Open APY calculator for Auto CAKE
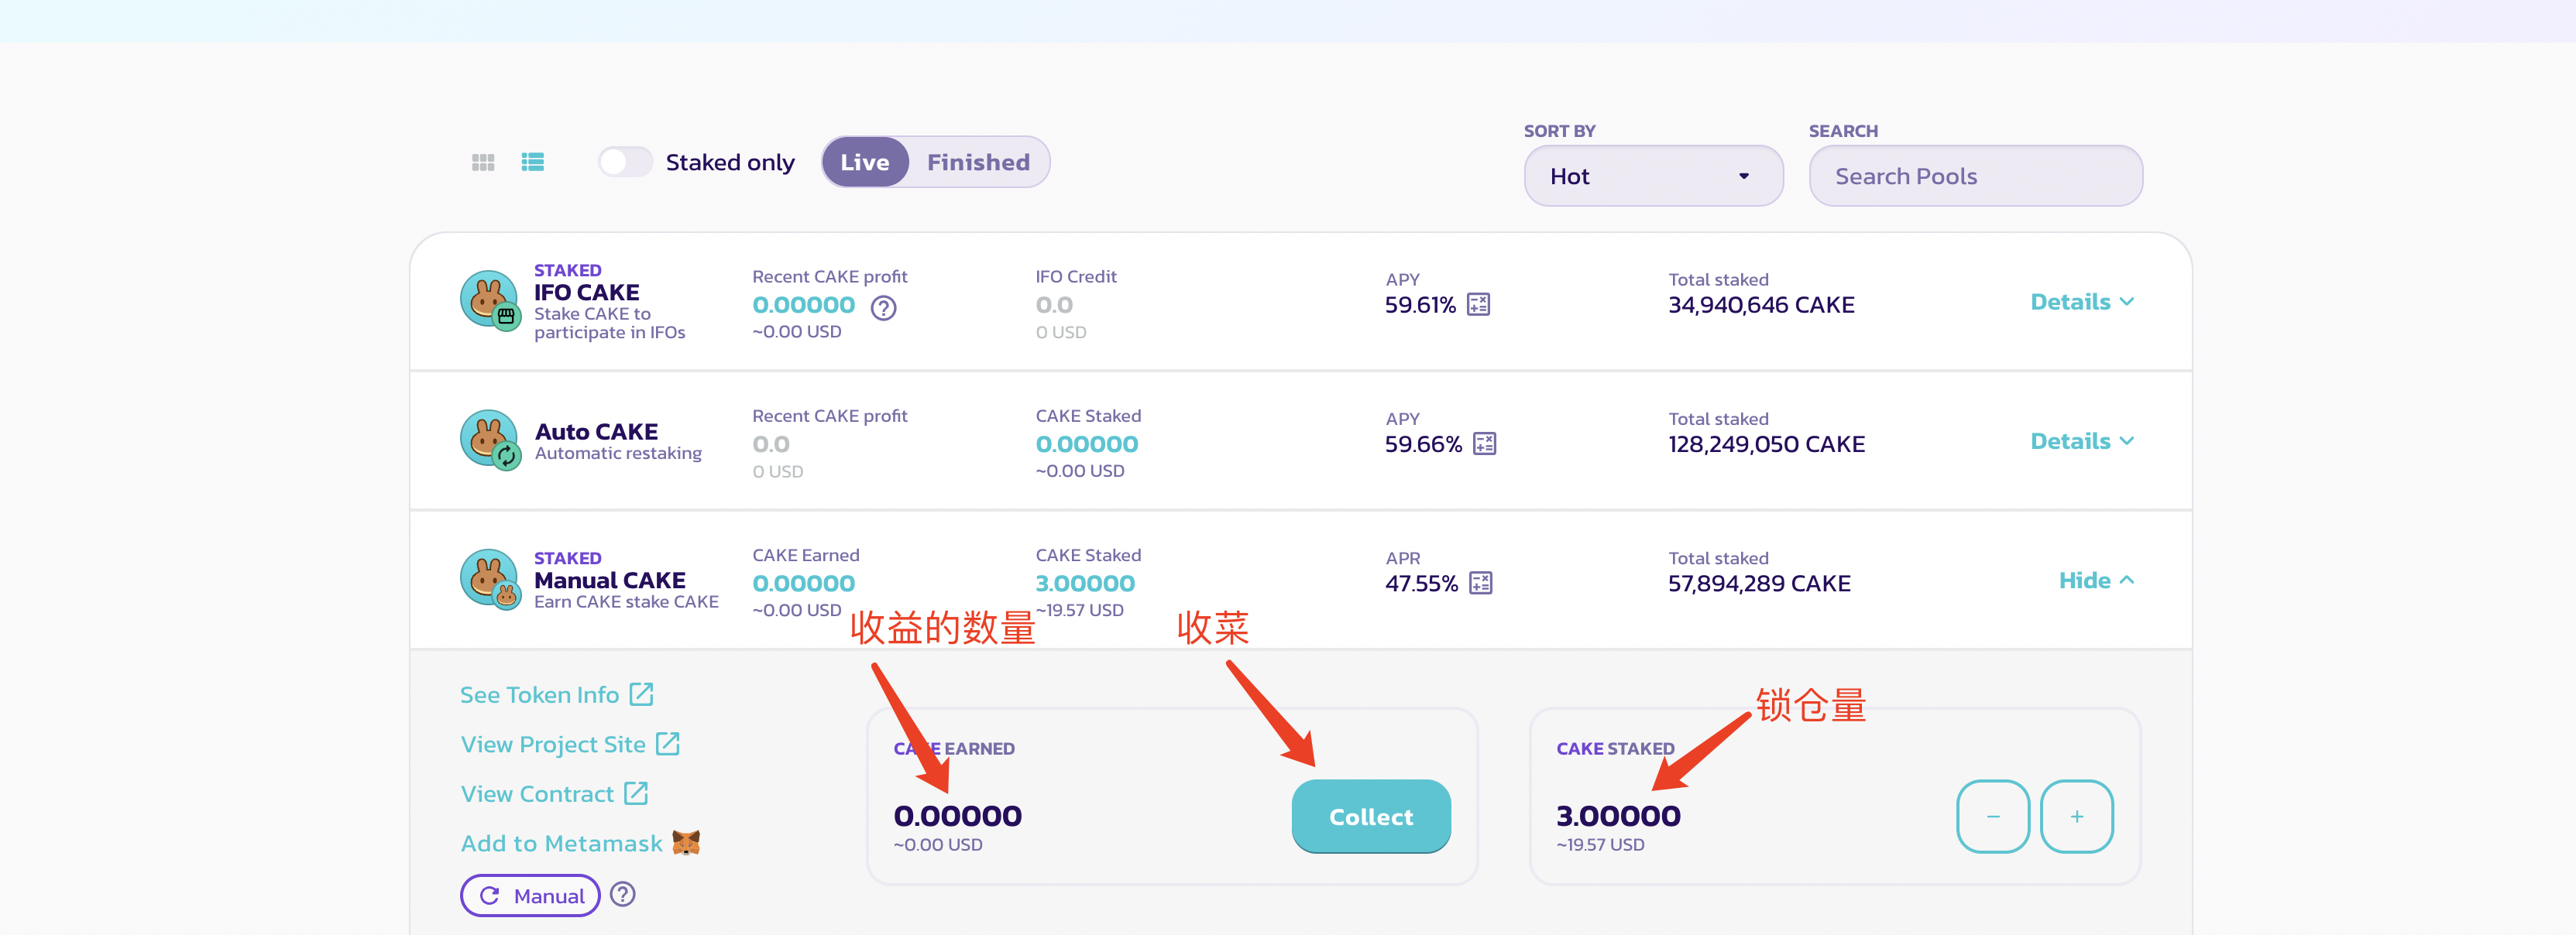This screenshot has width=2576, height=935. click(1484, 444)
